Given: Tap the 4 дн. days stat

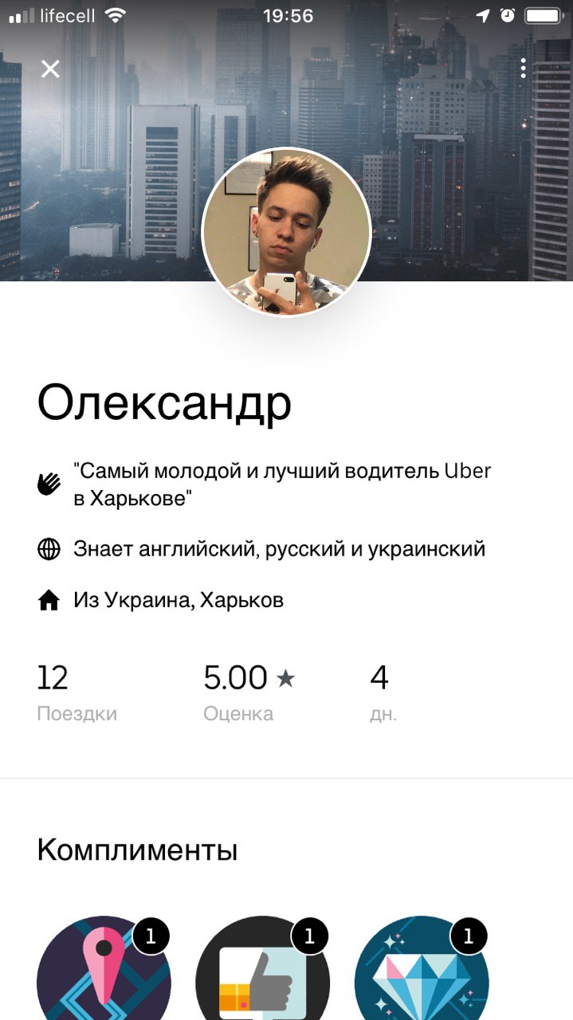Looking at the screenshot, I should click(383, 692).
